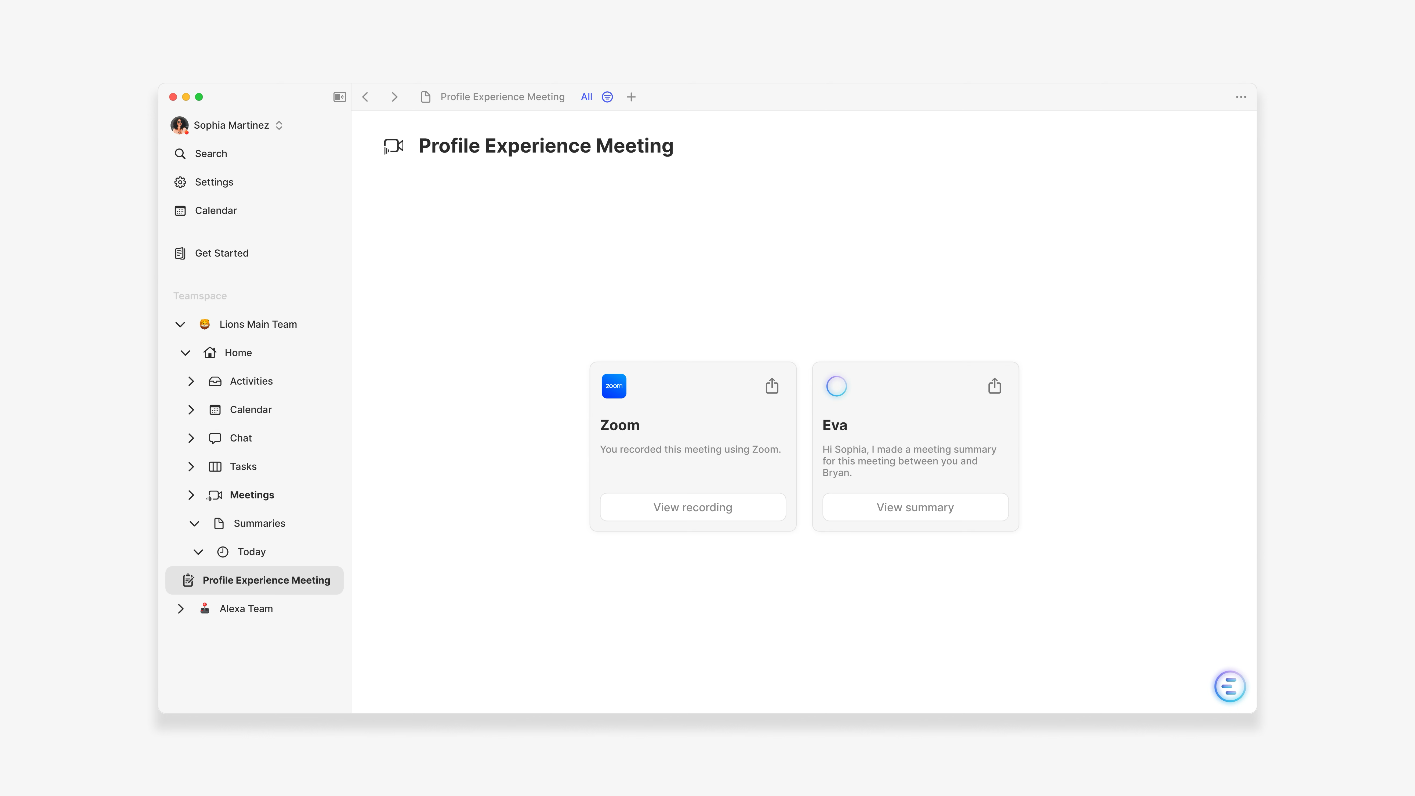1415x796 pixels.
Task: Click the back navigation arrow
Action: pyautogui.click(x=365, y=97)
